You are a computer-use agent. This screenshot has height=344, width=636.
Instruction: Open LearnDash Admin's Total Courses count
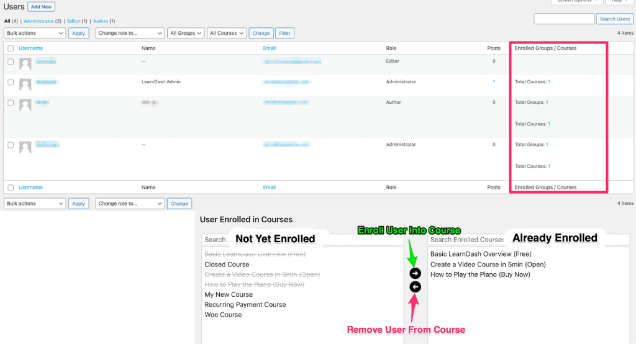point(549,82)
